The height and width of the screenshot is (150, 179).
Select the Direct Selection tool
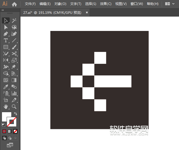[6, 27]
